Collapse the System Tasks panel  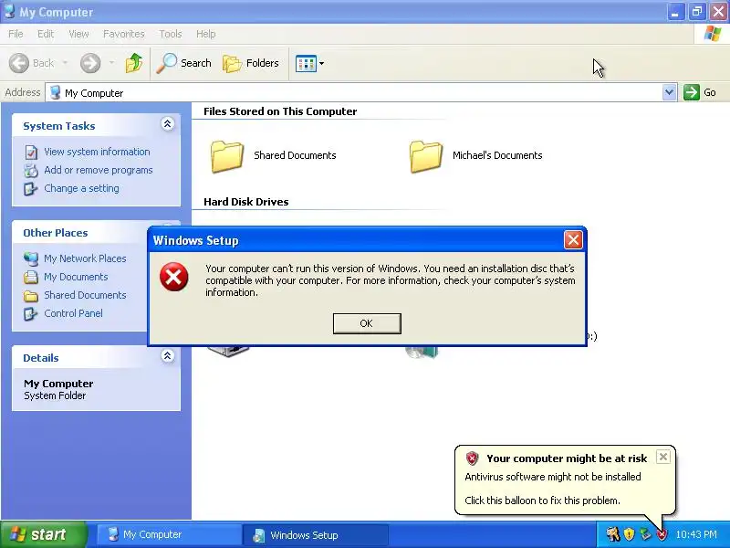168,123
